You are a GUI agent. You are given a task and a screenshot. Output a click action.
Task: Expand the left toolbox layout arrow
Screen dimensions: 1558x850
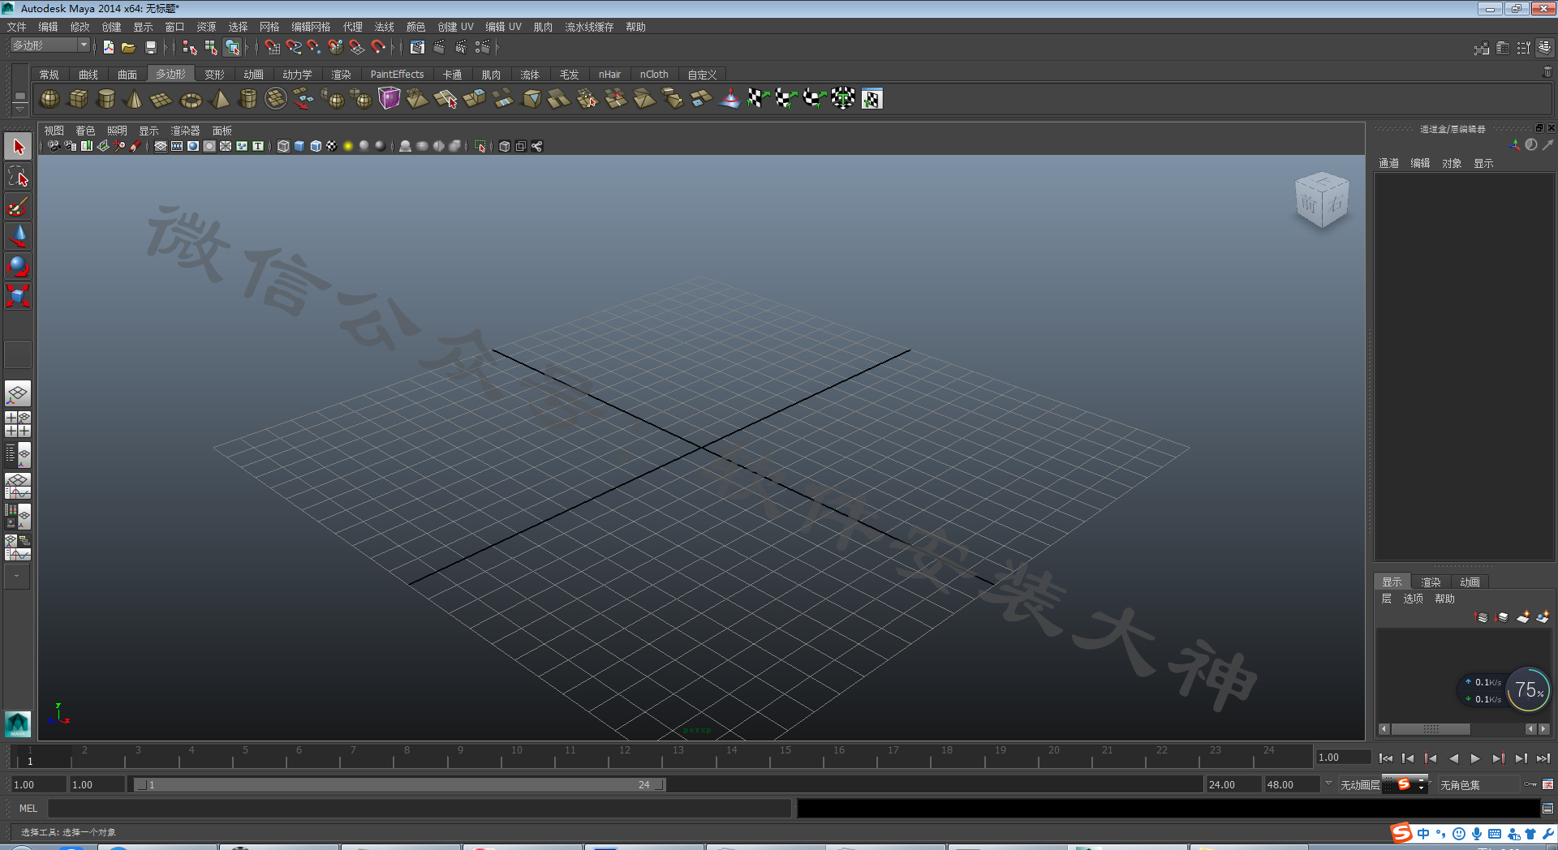pyautogui.click(x=17, y=577)
